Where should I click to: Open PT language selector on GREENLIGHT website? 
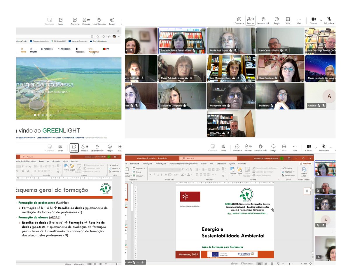click(106, 49)
